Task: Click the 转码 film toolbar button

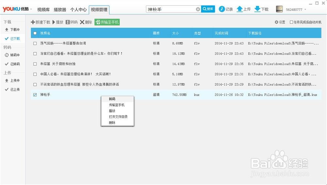Action: (x=72, y=22)
